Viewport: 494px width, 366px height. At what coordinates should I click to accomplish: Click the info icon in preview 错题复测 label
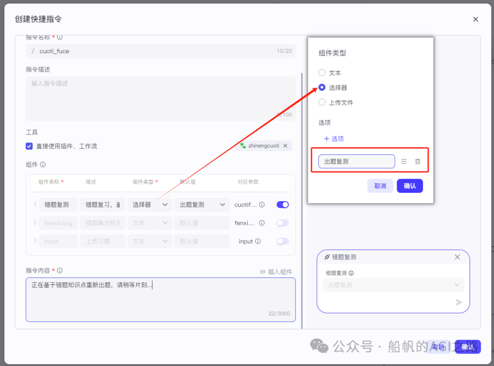point(351,273)
